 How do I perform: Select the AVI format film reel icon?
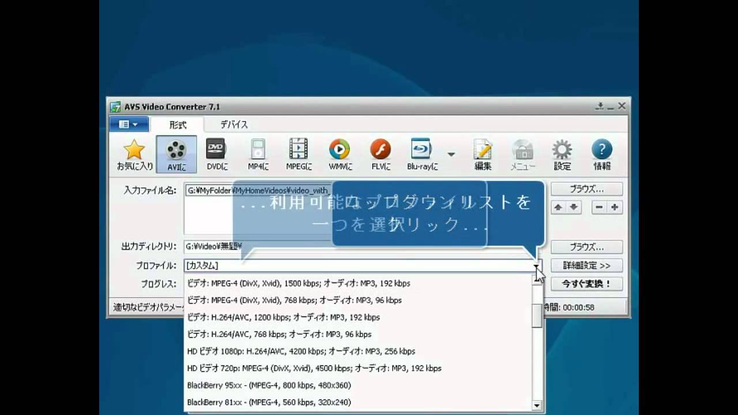[x=176, y=154]
